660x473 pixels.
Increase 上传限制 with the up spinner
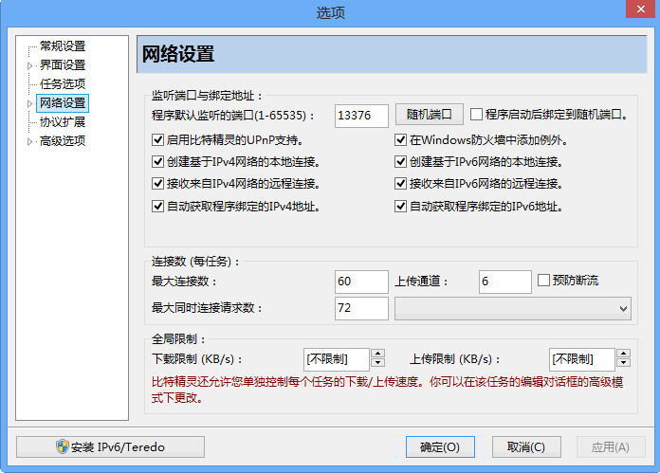pyautogui.click(x=623, y=354)
